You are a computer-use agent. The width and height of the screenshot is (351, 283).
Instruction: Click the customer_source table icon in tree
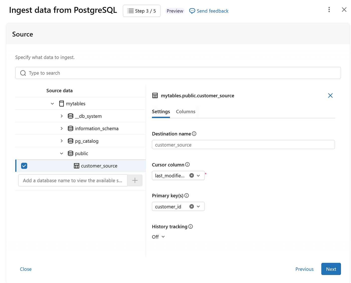pyautogui.click(x=76, y=166)
